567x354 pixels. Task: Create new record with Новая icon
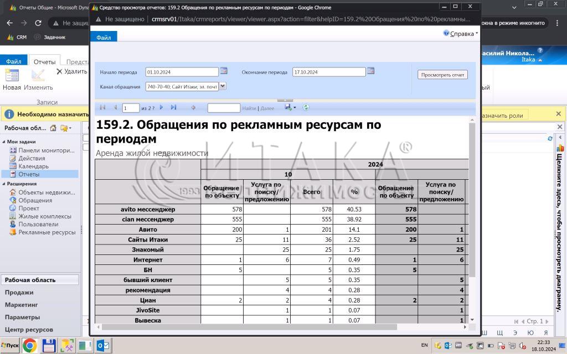(12, 76)
